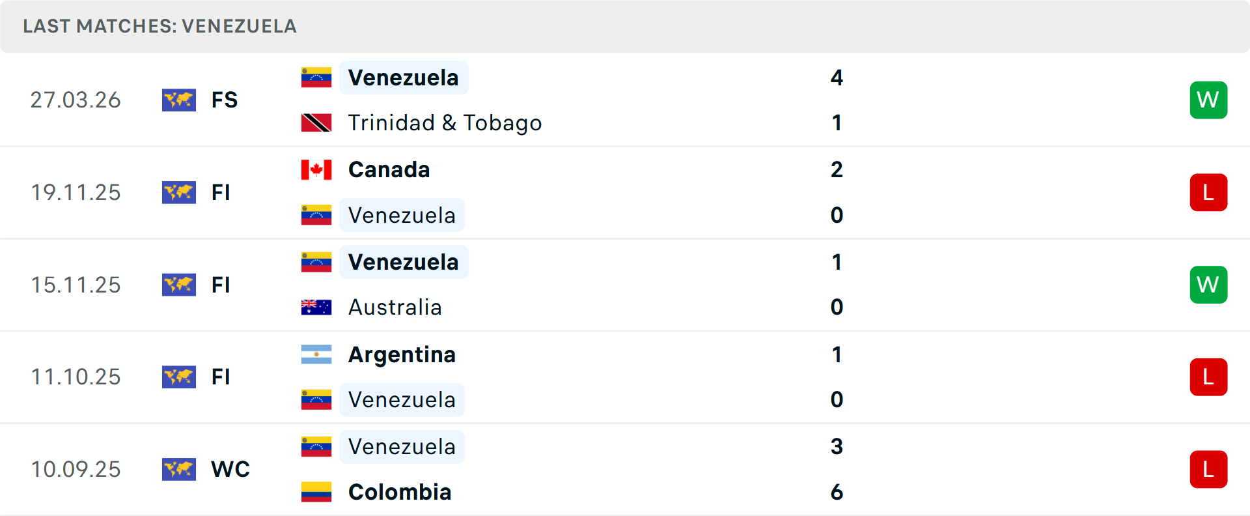Click the Venezuela flag in the Australia match

point(316,262)
